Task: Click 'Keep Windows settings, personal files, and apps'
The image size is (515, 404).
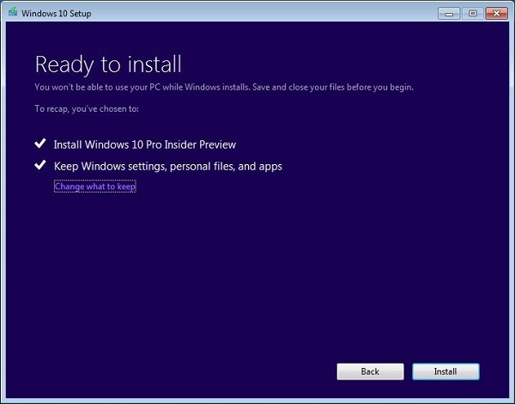Action: point(168,166)
